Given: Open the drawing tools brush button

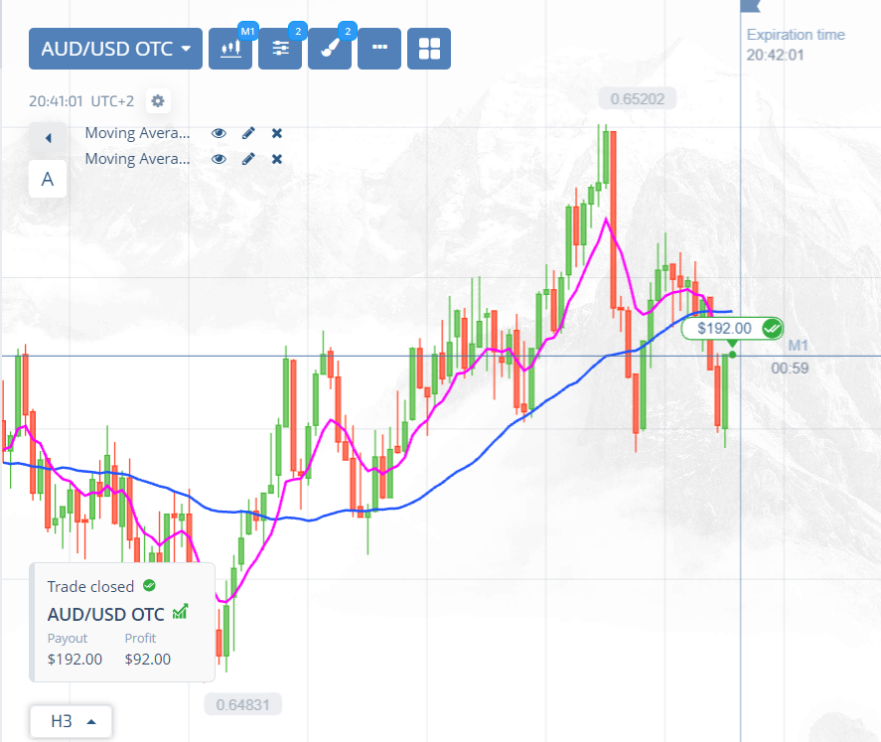Looking at the screenshot, I should click(x=329, y=49).
